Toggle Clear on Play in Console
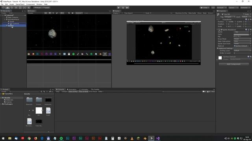Viewport: 252px width, 141px height. (x=73, y=92)
